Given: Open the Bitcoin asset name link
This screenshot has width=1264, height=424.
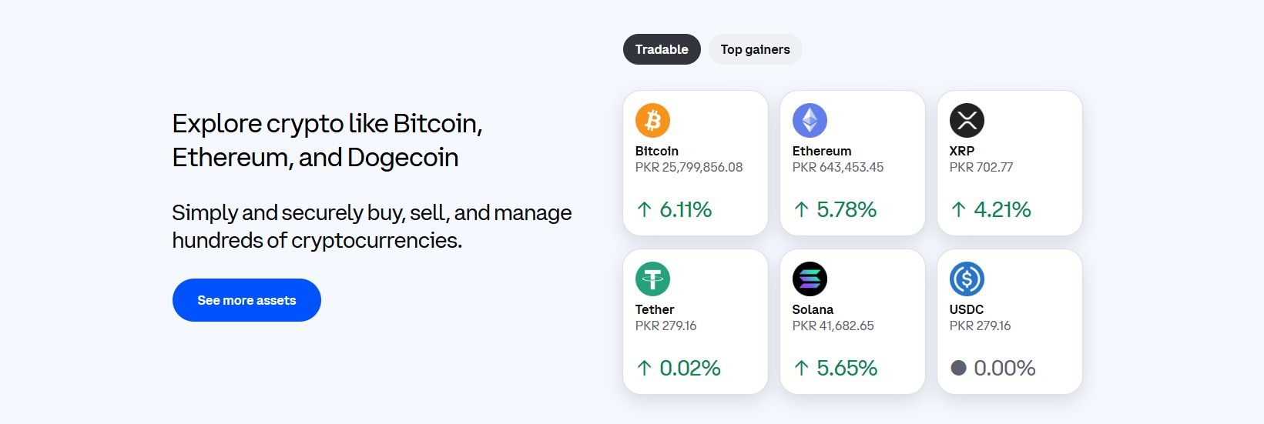Looking at the screenshot, I should (x=657, y=151).
